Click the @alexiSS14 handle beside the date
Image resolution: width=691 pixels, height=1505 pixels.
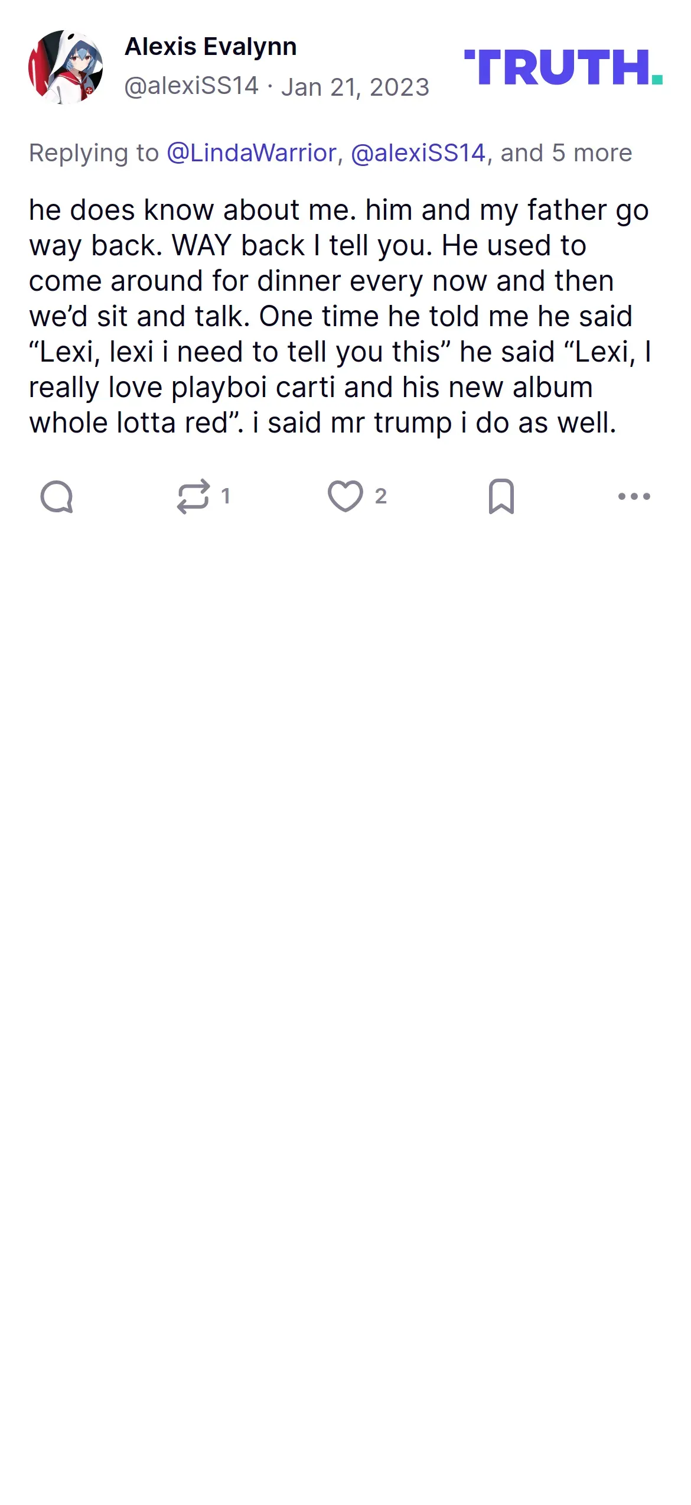191,86
